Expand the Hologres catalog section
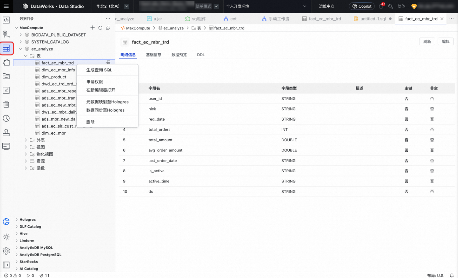458x278 pixels. (17, 220)
